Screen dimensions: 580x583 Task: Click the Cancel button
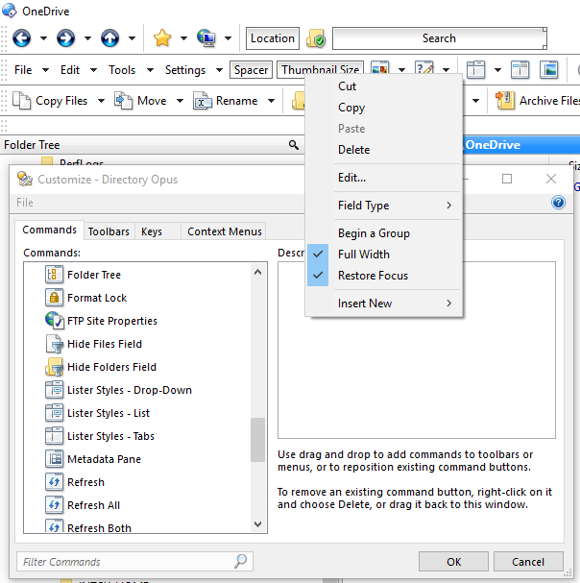click(x=528, y=562)
